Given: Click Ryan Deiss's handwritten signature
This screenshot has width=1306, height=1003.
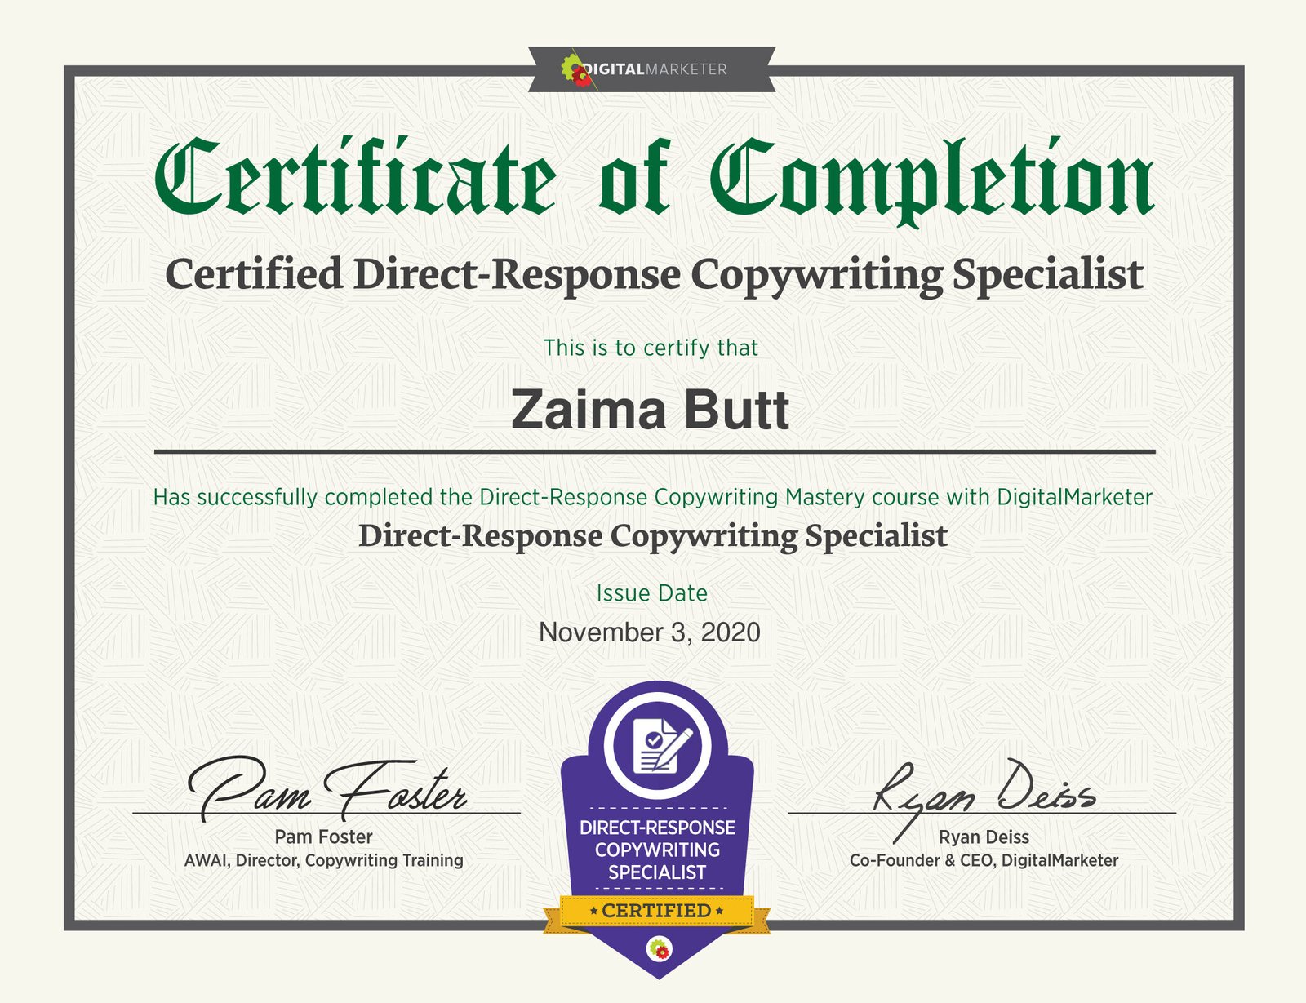Looking at the screenshot, I should point(984,792).
